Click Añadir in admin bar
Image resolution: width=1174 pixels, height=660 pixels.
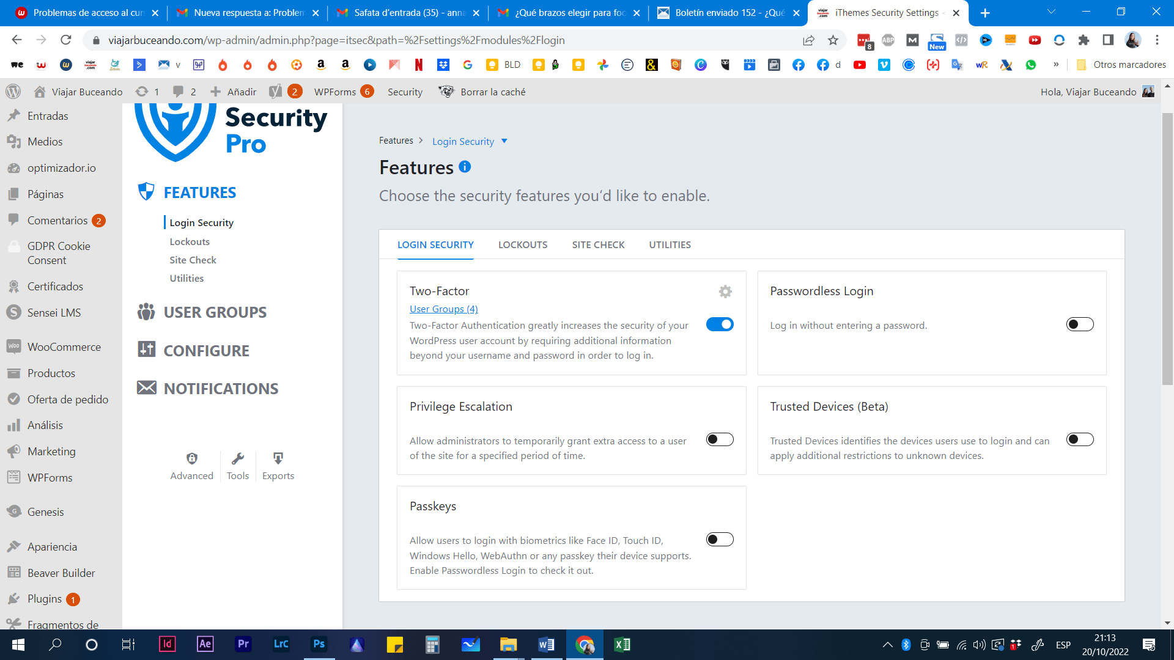click(233, 92)
